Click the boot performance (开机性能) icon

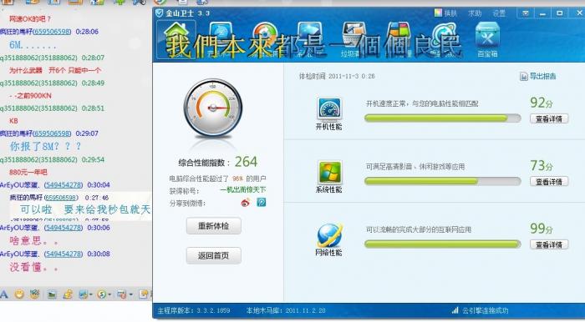pos(329,109)
